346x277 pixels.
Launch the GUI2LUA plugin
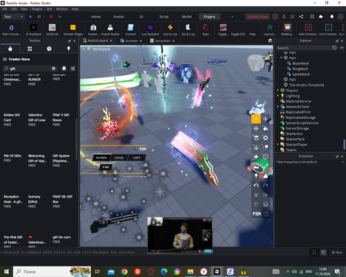52,30
